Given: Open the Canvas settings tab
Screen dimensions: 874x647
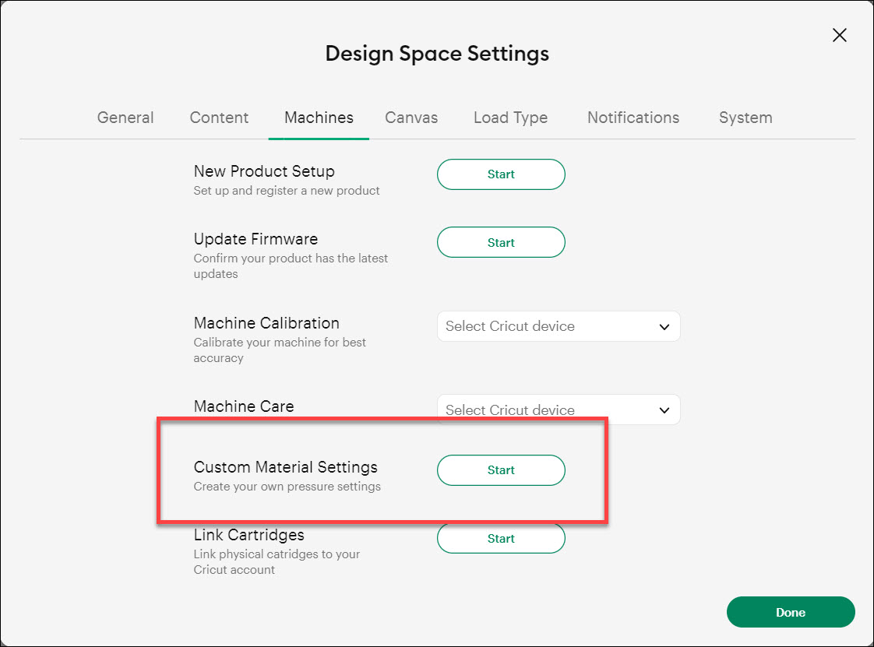Looking at the screenshot, I should pyautogui.click(x=411, y=117).
